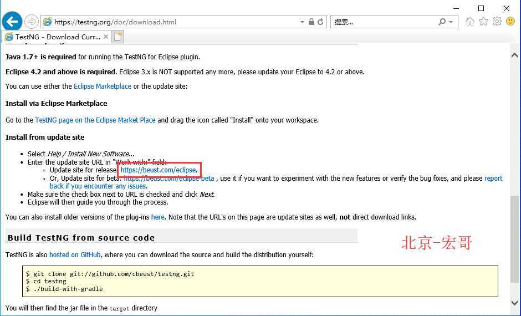Click the 'cd testng' command line

(46, 281)
